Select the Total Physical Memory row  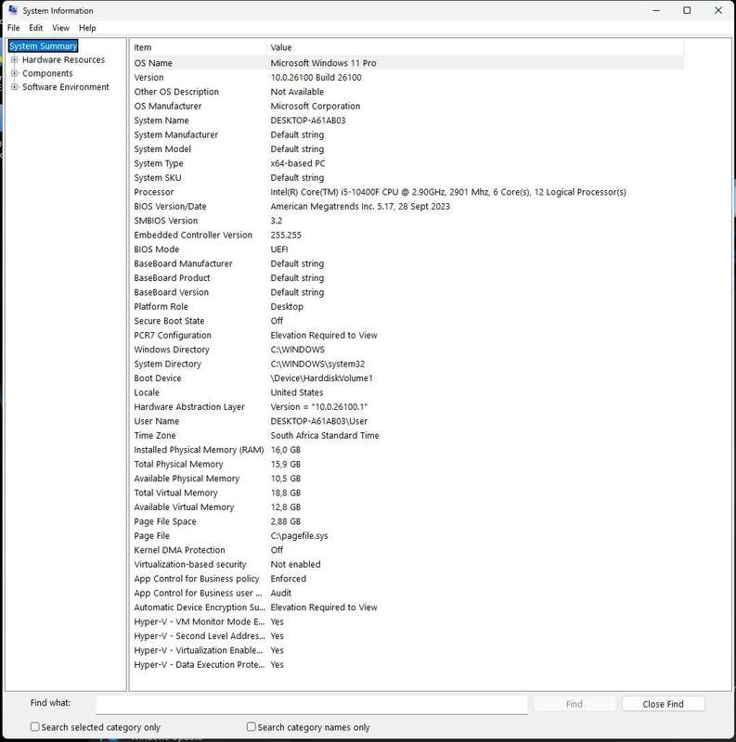[407, 465]
